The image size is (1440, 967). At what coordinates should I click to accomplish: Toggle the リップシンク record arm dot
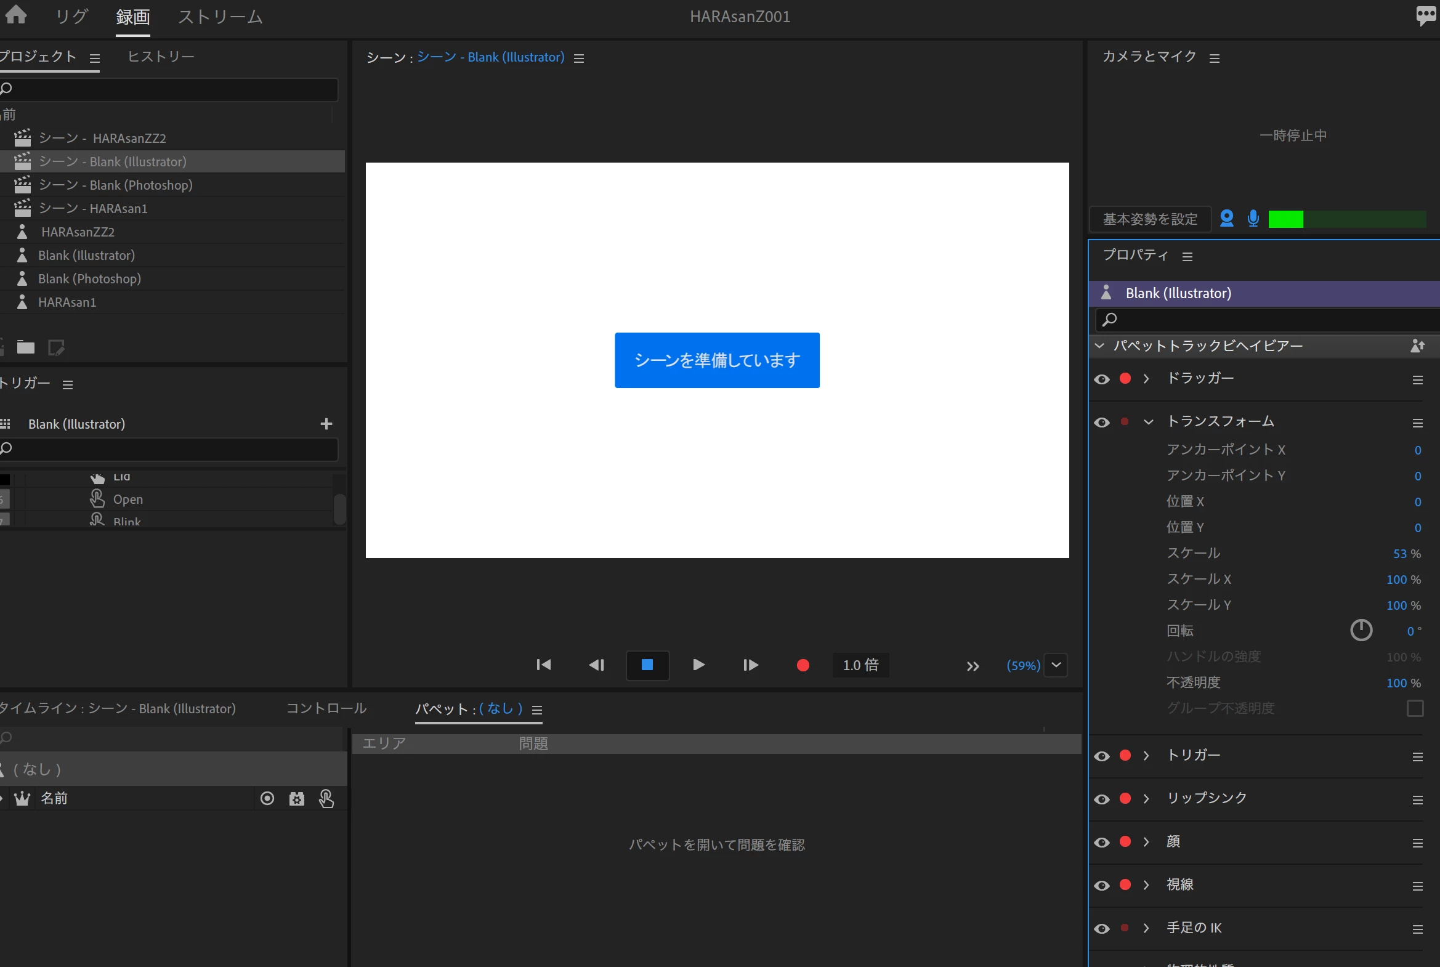point(1125,798)
